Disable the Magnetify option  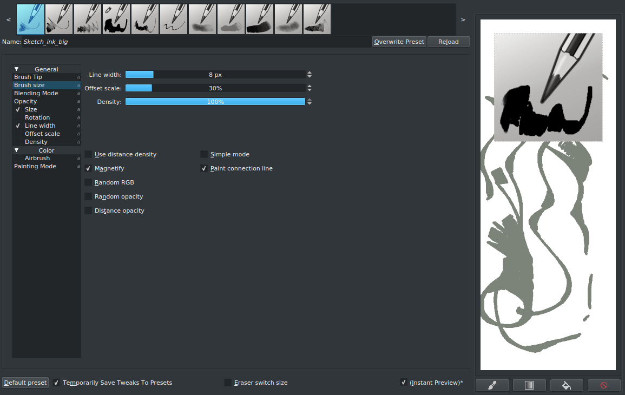click(x=88, y=168)
